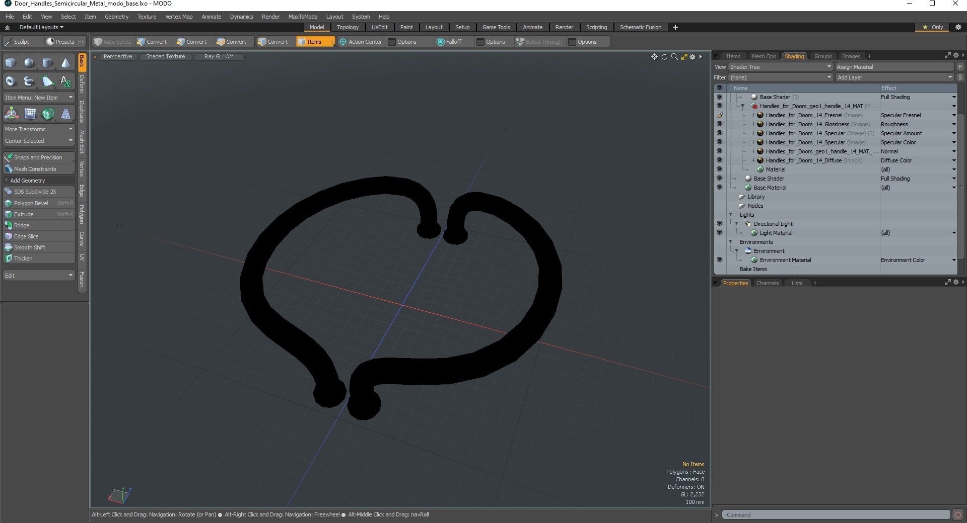Click the Extrude tool
The height and width of the screenshot is (523, 967).
click(x=39, y=214)
